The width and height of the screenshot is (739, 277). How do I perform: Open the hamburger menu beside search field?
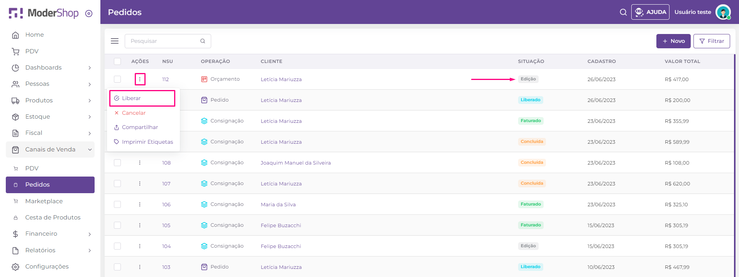point(115,41)
